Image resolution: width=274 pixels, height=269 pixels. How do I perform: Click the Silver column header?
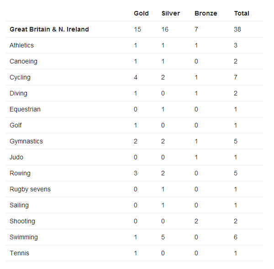pyautogui.click(x=170, y=13)
